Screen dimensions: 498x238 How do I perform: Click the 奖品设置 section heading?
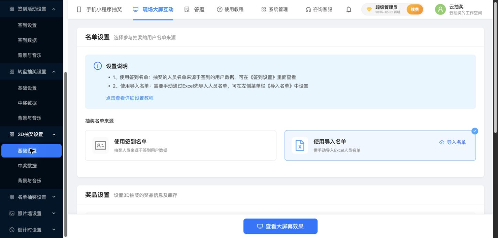pos(97,195)
